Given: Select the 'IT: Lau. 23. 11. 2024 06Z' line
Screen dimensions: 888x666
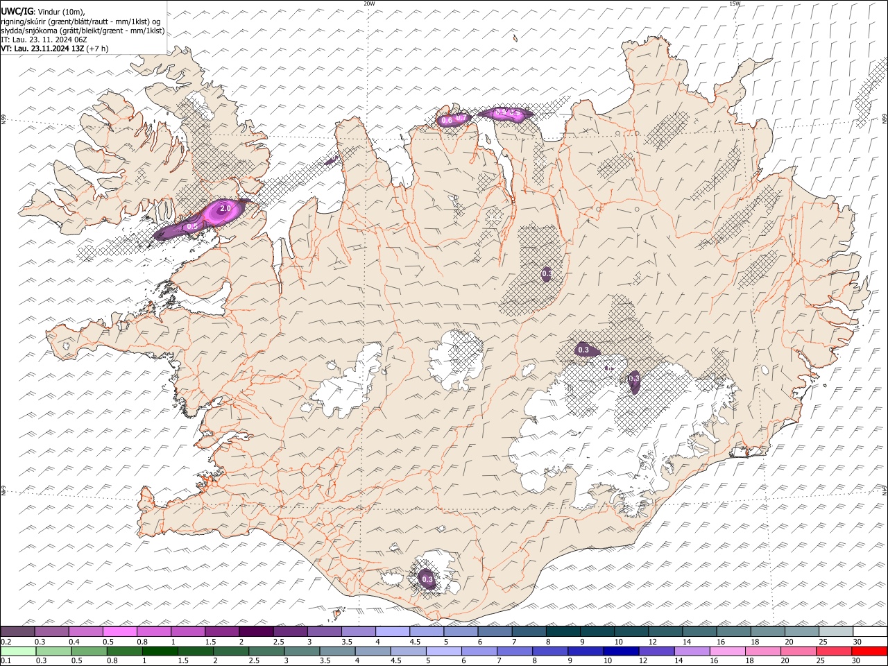Looking at the screenshot, I should (x=44, y=40).
